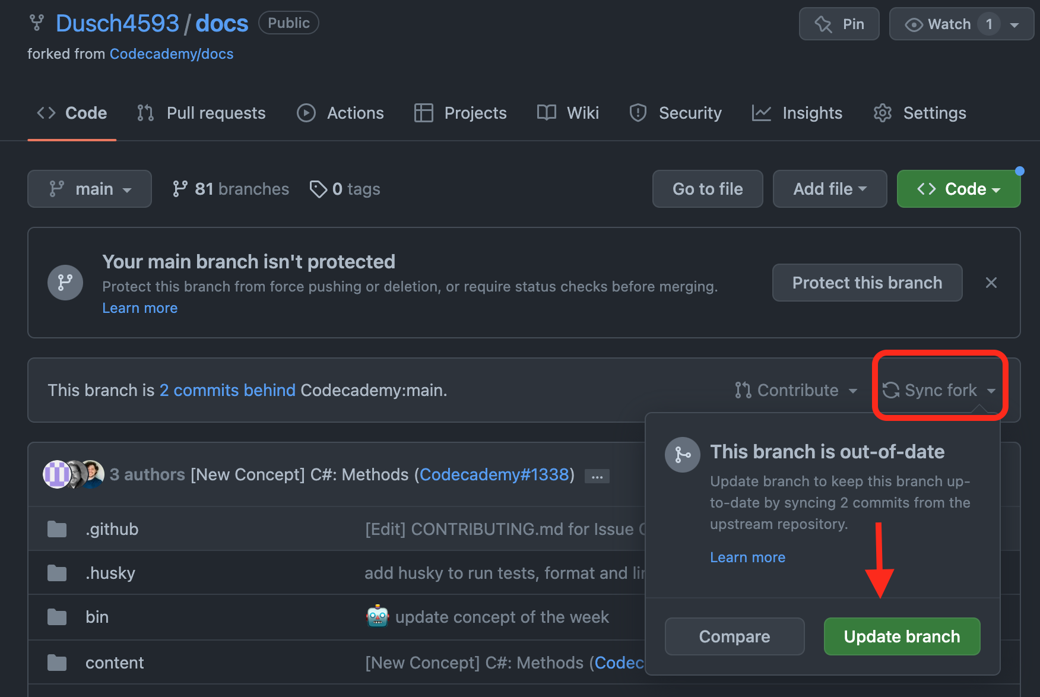1040x697 pixels.
Task: Open the Dusch4593 owner link
Action: click(118, 24)
